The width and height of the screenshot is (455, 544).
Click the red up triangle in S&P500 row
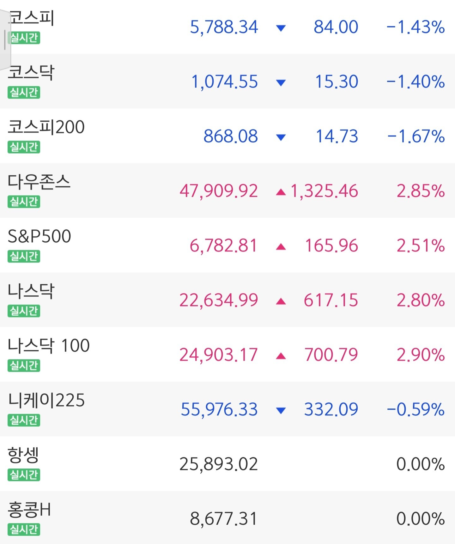[281, 247]
